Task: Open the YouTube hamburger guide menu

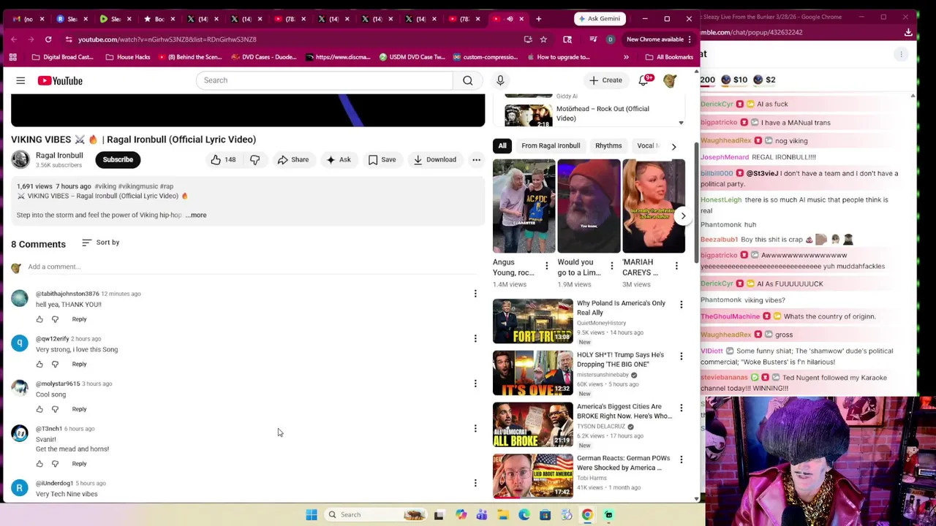Action: tap(20, 80)
